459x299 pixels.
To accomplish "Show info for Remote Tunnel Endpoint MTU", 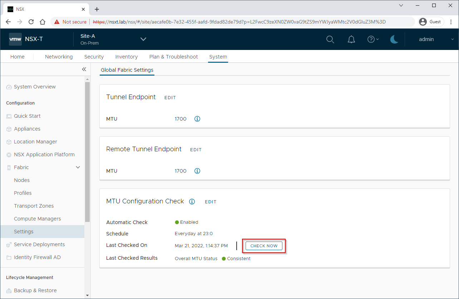I will [x=197, y=171].
